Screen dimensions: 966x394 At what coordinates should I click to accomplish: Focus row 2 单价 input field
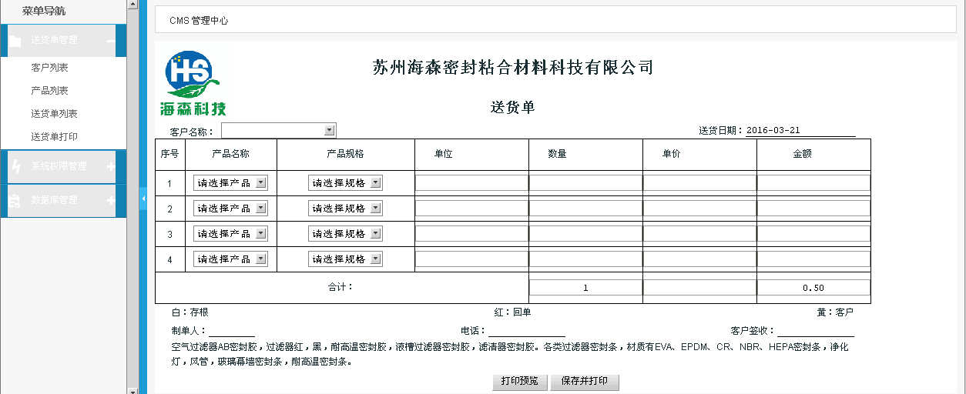coord(699,209)
